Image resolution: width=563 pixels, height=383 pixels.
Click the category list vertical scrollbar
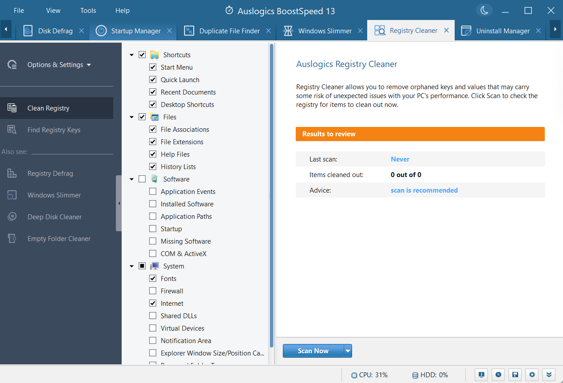[x=271, y=195]
